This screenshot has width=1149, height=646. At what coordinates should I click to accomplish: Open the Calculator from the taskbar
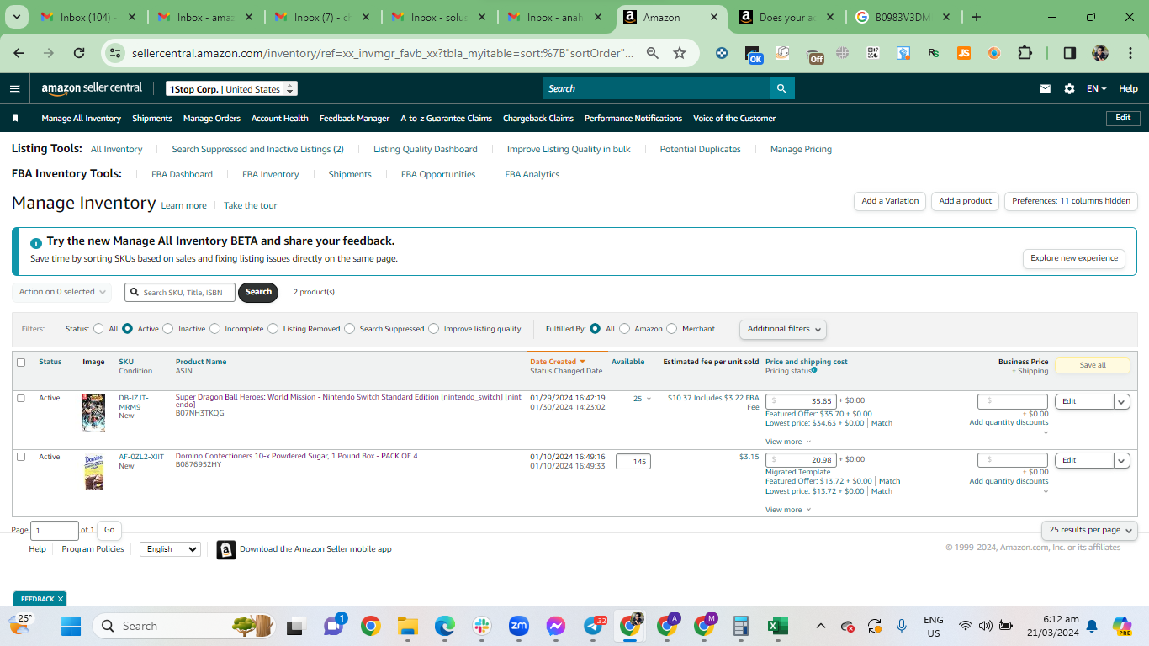point(741,626)
